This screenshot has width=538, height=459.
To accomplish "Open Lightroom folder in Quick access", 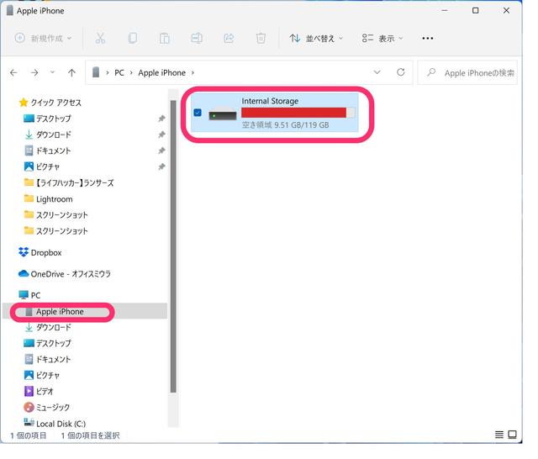I will click(49, 199).
